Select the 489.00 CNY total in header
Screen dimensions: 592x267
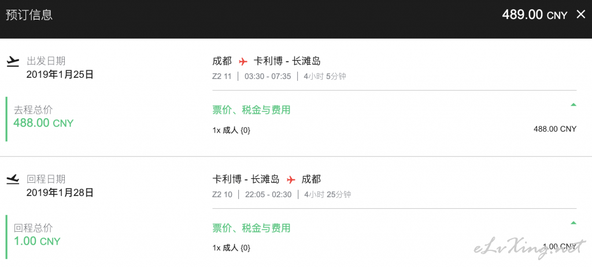535,14
